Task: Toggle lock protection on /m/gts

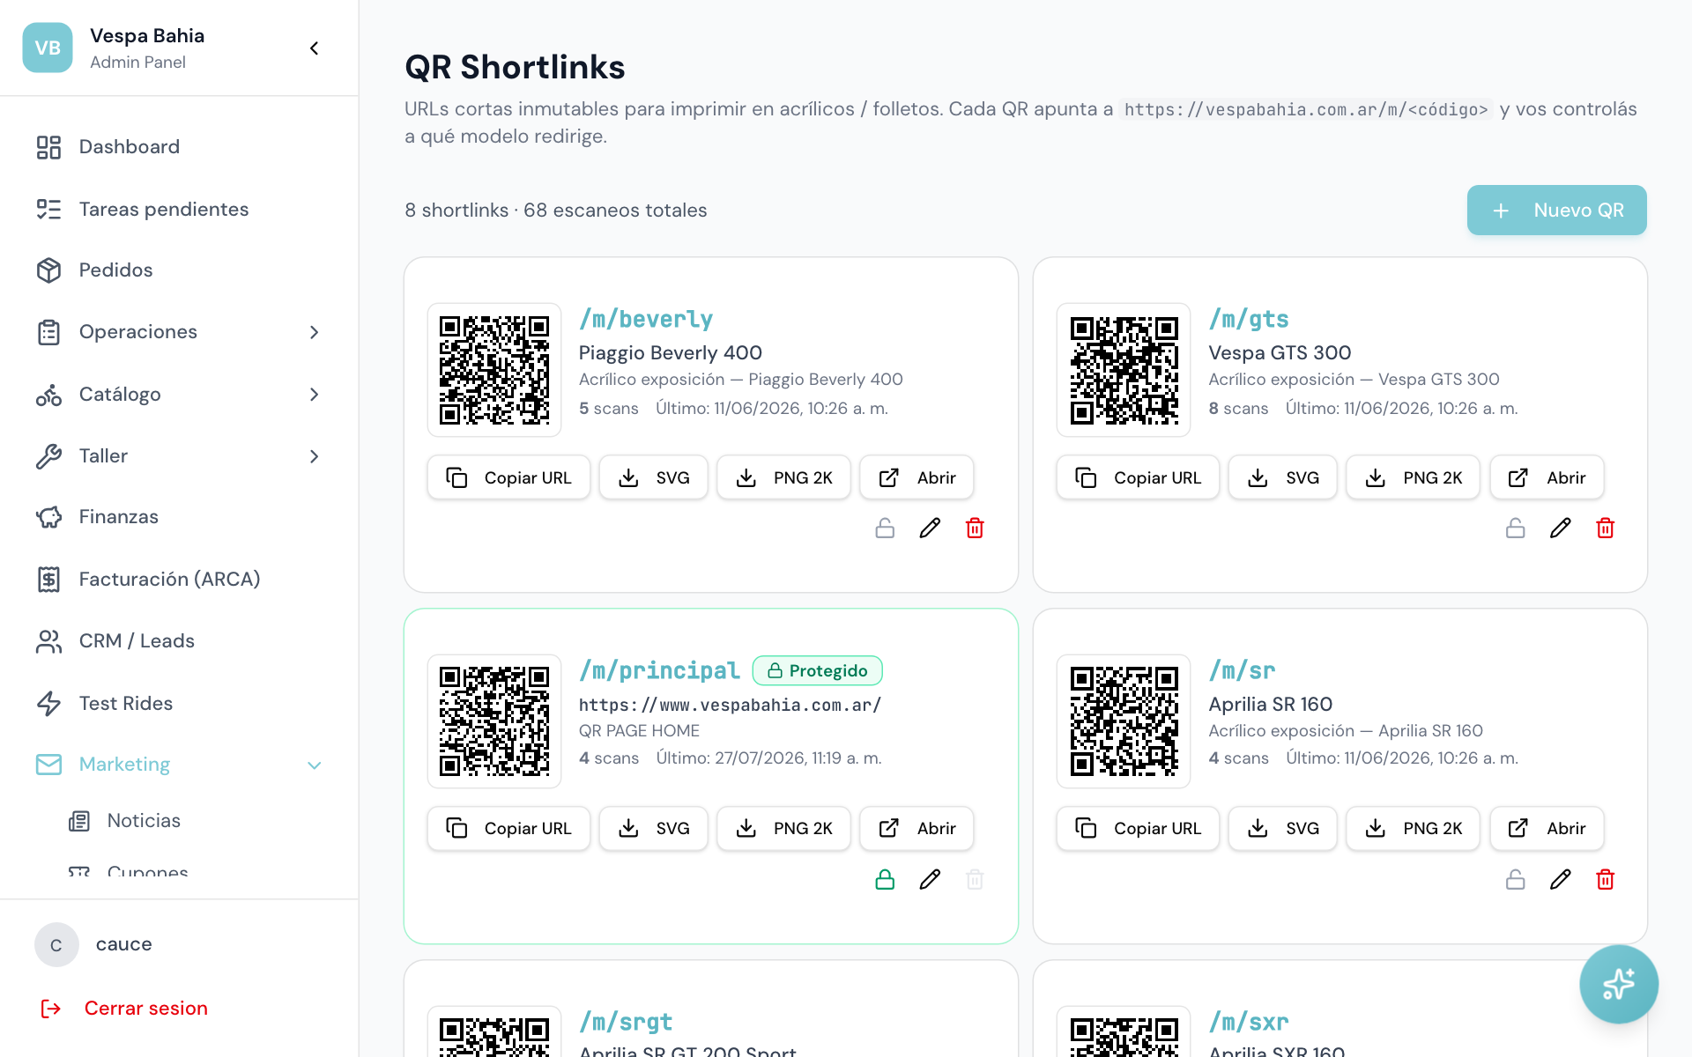Action: (x=1515, y=528)
